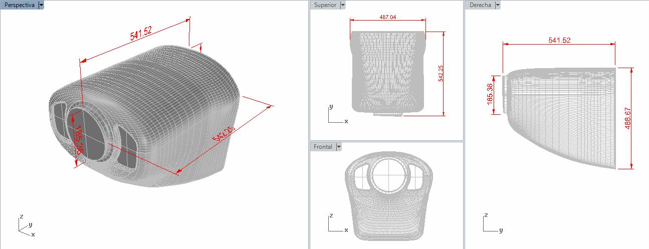Select the 541.52 dimension in Derecha view
Viewport: 649px width, 249px height.
coord(559,40)
